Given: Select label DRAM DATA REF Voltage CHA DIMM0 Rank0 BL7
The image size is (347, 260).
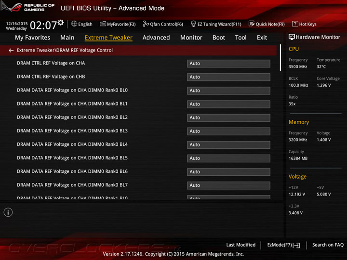Looking at the screenshot, I should (x=72, y=185).
